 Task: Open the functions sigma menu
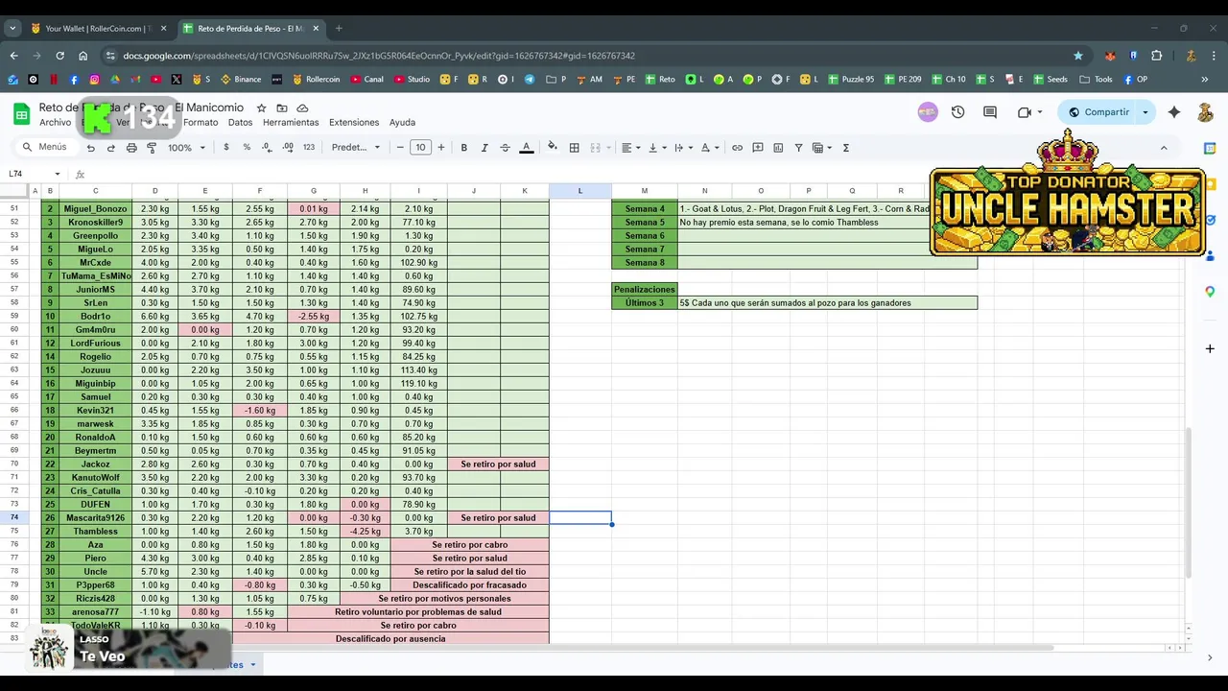(846, 148)
